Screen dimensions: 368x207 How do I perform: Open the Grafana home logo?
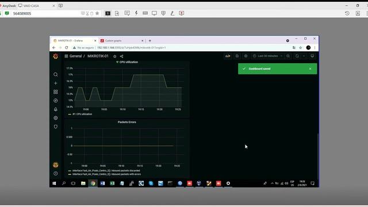click(56, 56)
